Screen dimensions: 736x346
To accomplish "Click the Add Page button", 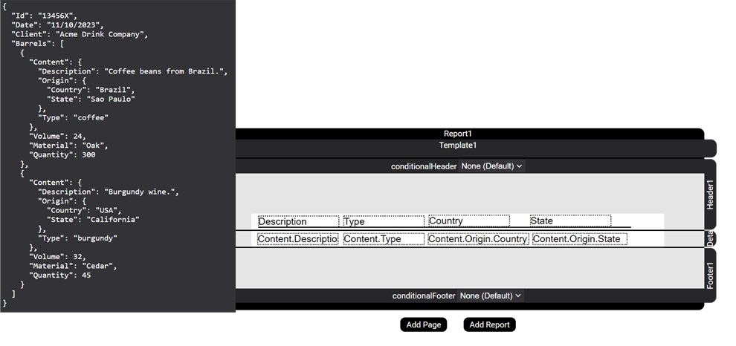I will click(424, 324).
